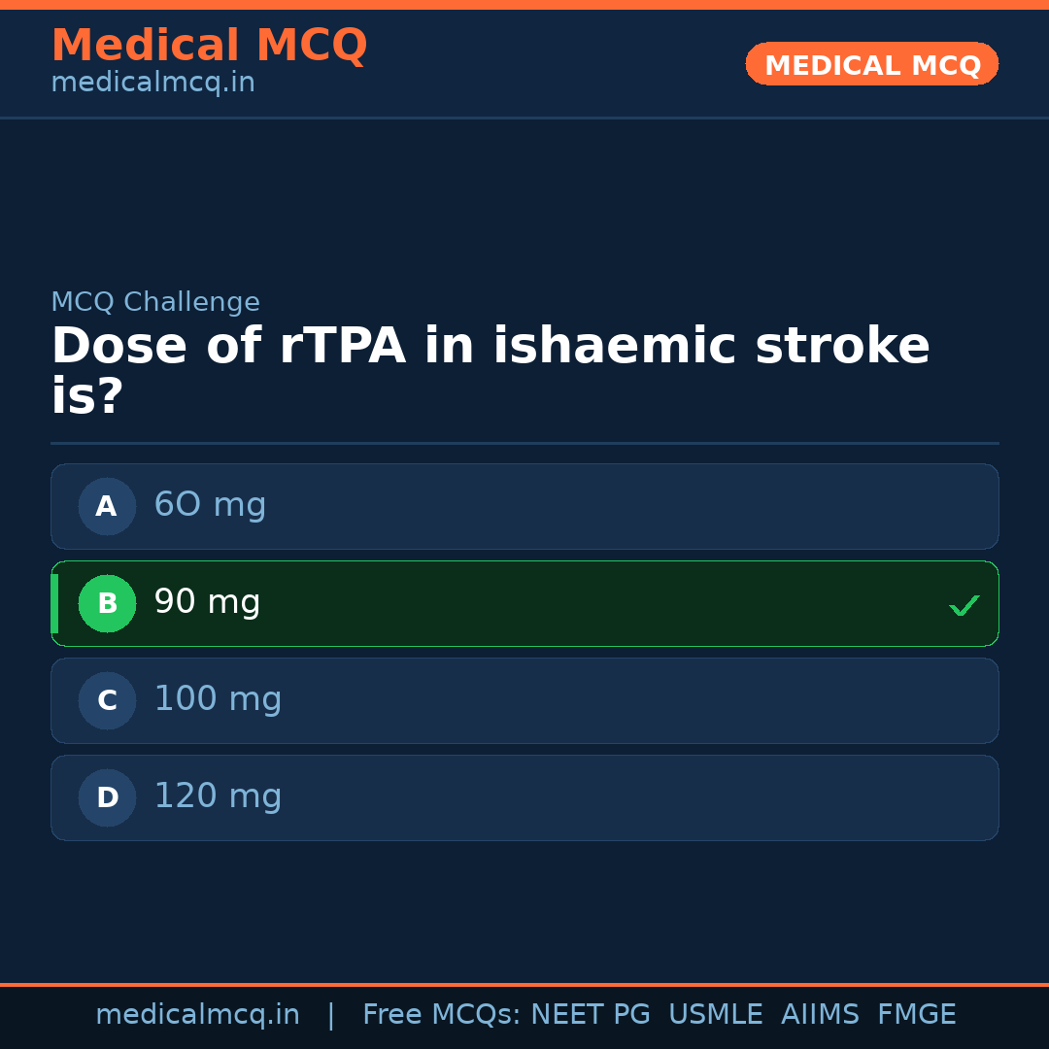Choose the 120 mg answer text
Image resolution: width=1049 pixels, height=1049 pixels.
tap(218, 796)
